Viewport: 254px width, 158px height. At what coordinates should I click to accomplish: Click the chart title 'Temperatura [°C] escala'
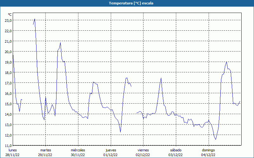[131, 3]
